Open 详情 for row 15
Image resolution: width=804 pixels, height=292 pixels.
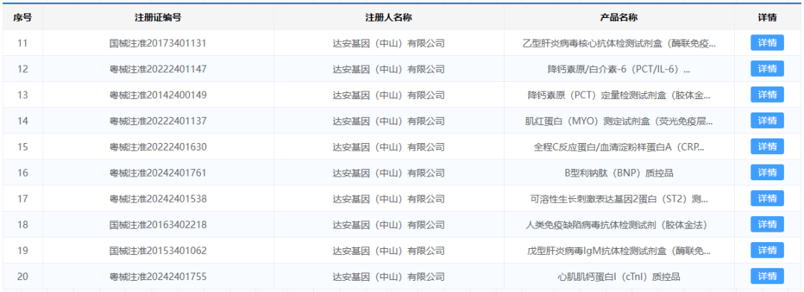coord(767,146)
